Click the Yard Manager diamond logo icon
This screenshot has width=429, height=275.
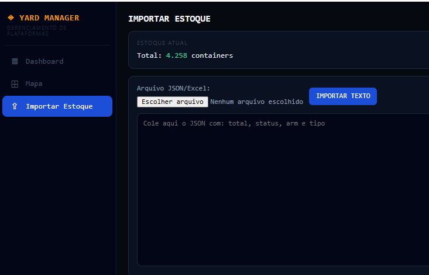[x=11, y=18]
